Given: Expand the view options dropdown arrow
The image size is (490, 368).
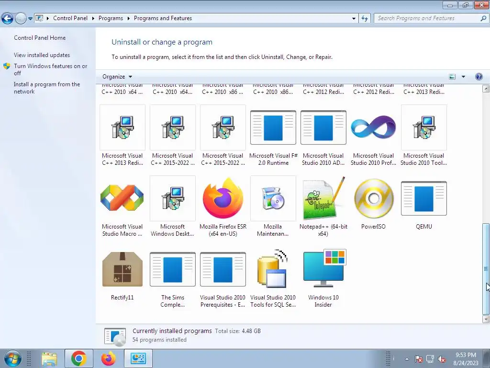Looking at the screenshot, I should 463,77.
